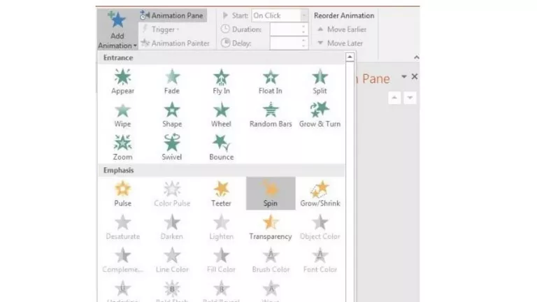The width and height of the screenshot is (537, 302).
Task: Apply the Complementary Color emphasis effect
Action: click(x=122, y=260)
